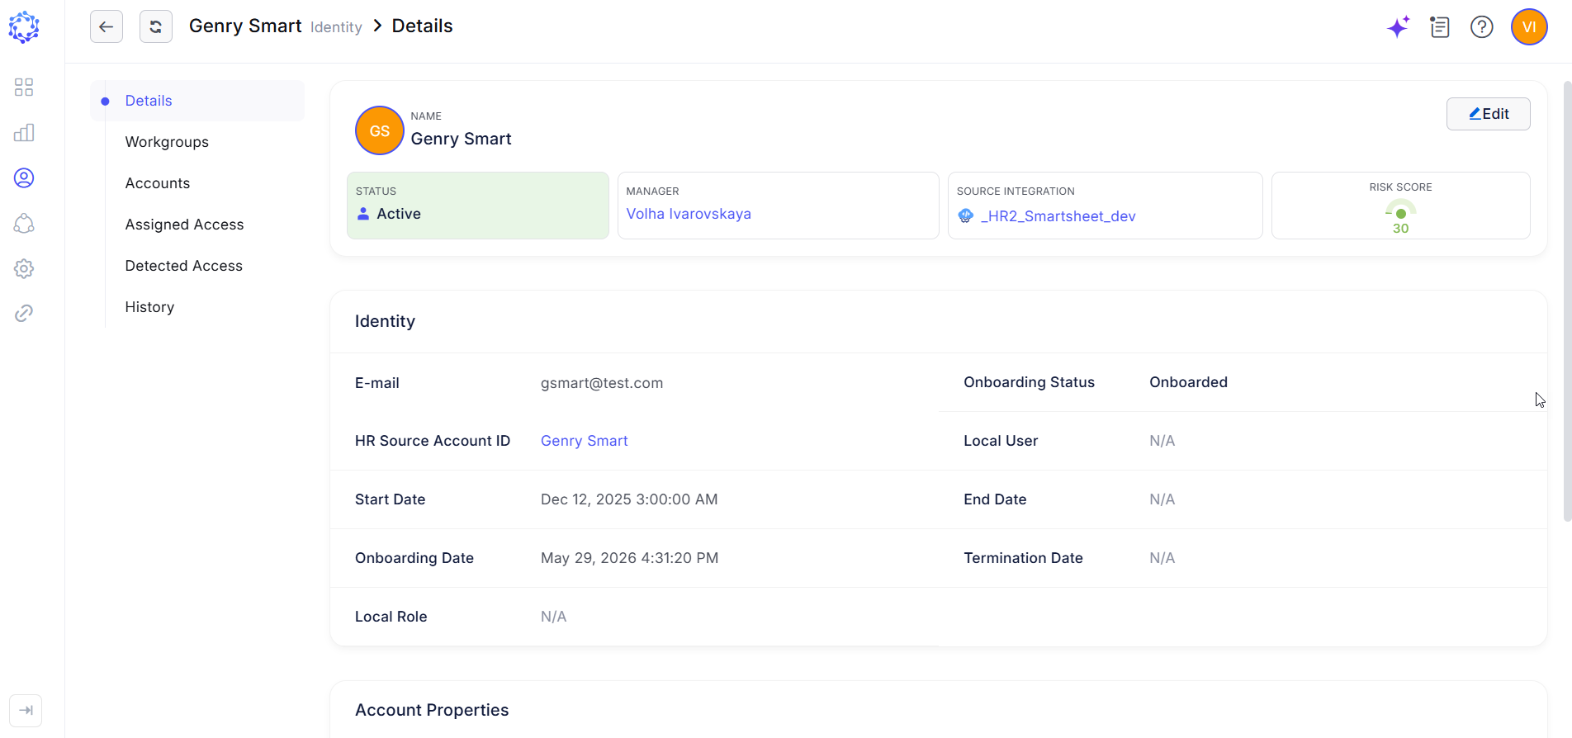Screen dimensions: 1572x738
Task: Open the settings gear icon
Action: [x=24, y=268]
